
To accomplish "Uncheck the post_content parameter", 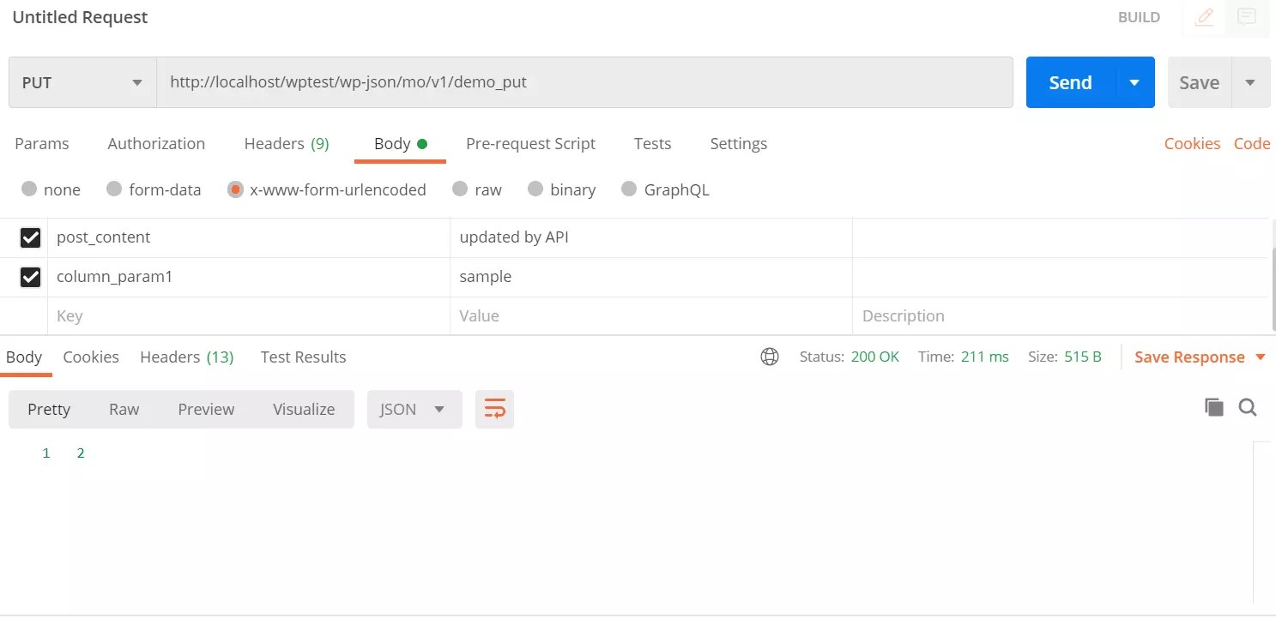I will click(31, 237).
